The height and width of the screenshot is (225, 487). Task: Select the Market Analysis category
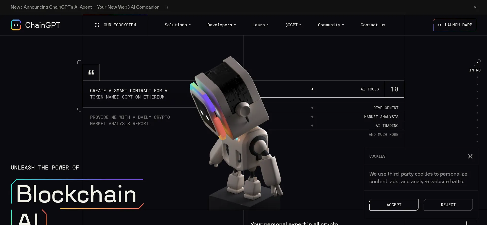coord(381,117)
